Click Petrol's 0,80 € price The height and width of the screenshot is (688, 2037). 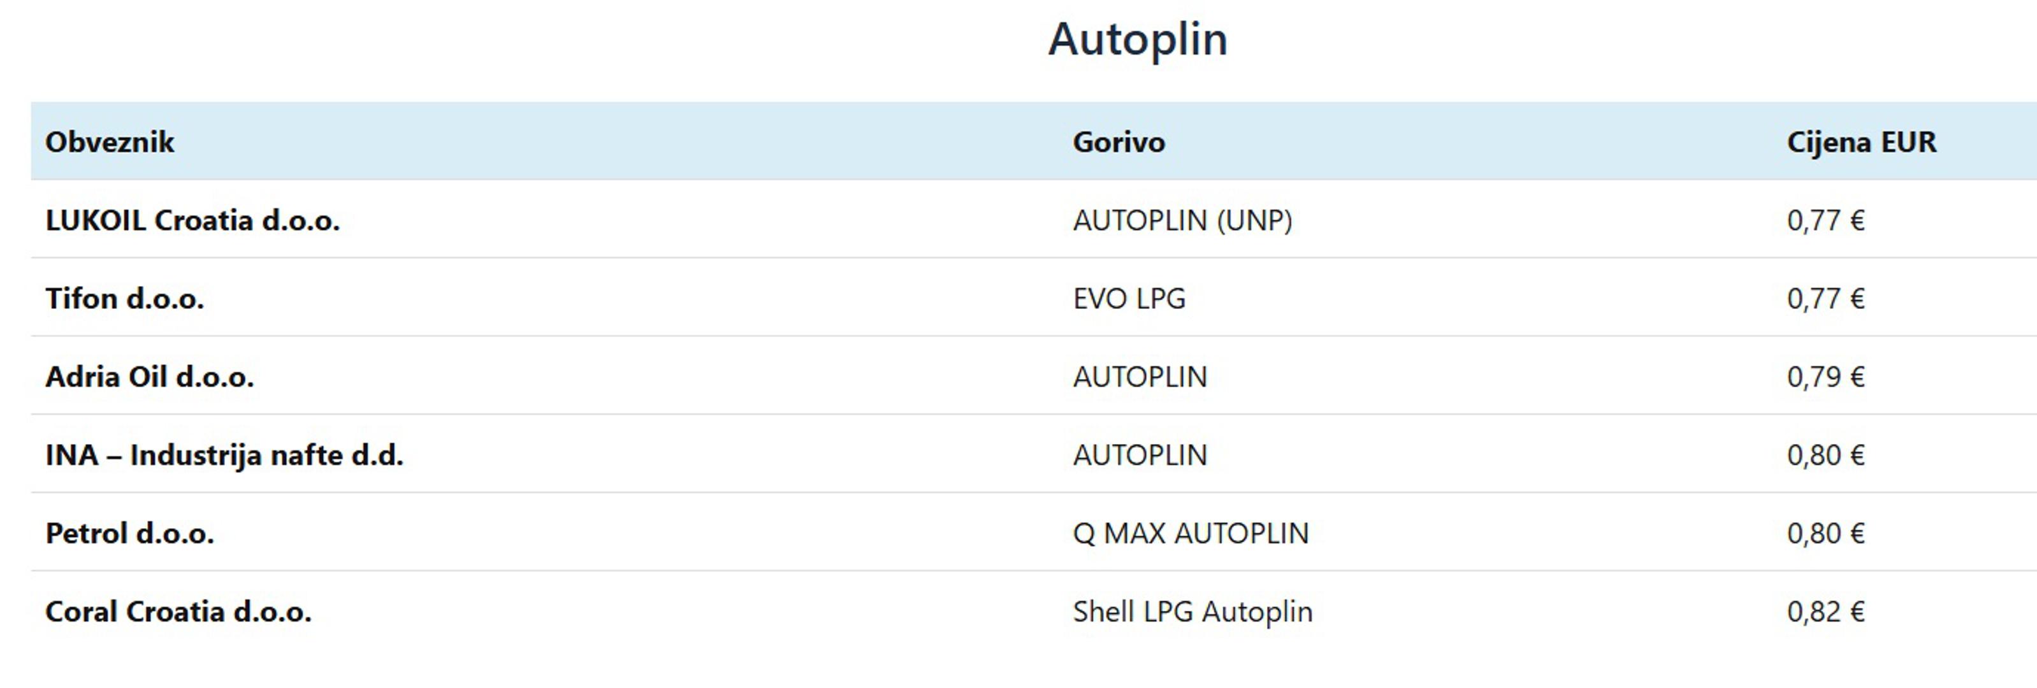[1825, 534]
